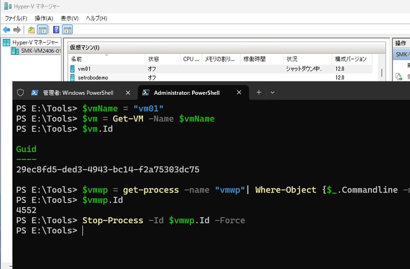Close the Administrator: PowerShell tab
This screenshot has width=410, height=269.
coord(239,93)
